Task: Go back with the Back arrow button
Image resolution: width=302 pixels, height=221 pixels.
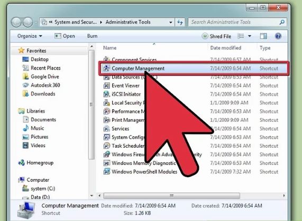Action: (16, 22)
